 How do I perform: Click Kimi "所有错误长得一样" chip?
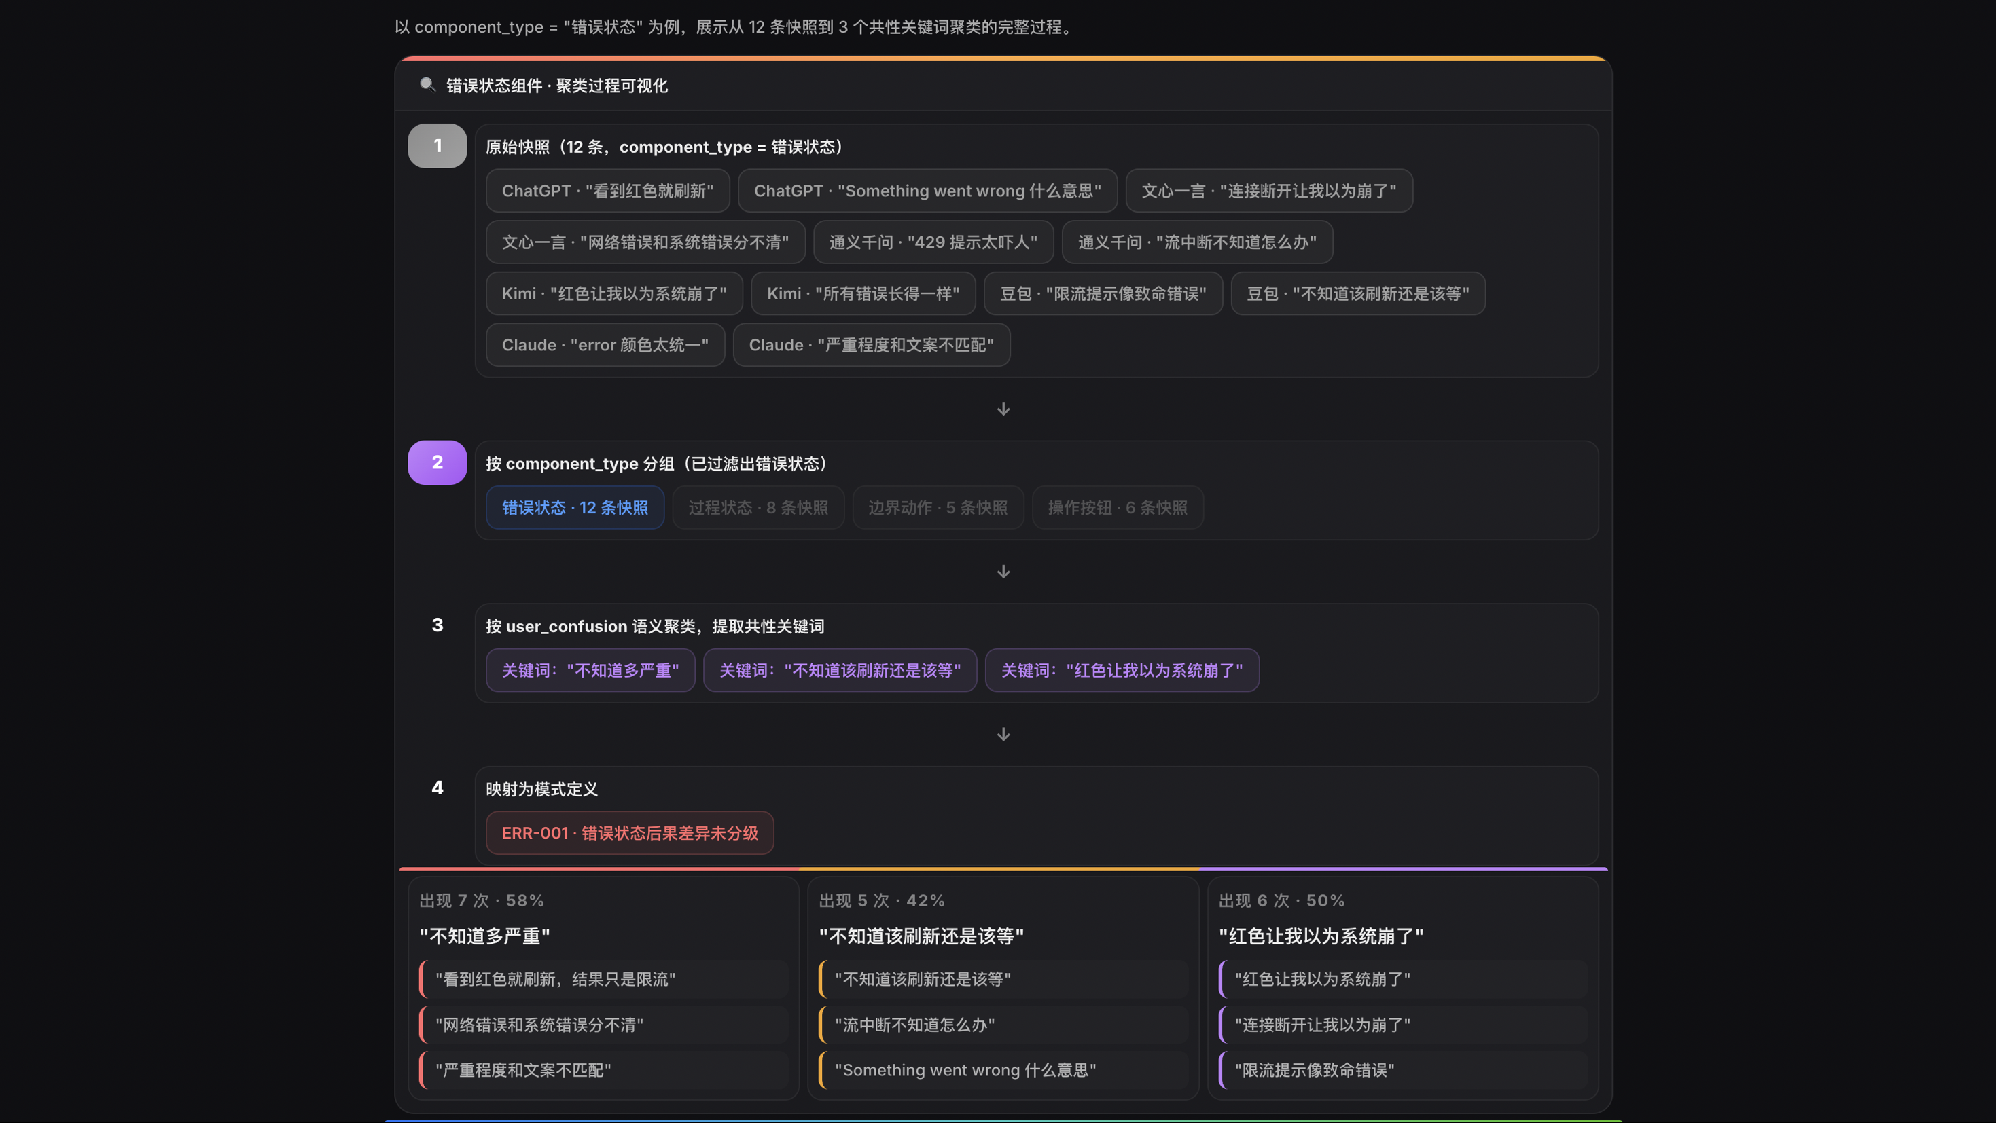coord(863,293)
